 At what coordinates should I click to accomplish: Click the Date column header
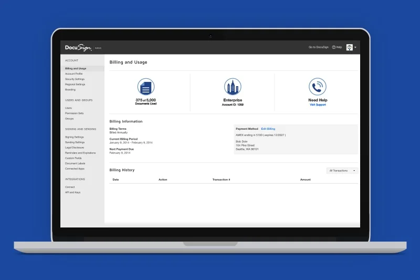pos(115,180)
